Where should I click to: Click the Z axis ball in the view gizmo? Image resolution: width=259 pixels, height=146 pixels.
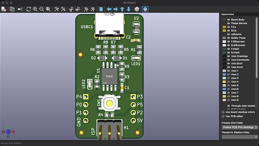(x=8, y=132)
